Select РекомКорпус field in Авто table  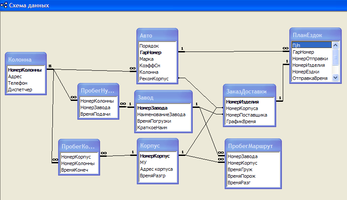click(157, 79)
